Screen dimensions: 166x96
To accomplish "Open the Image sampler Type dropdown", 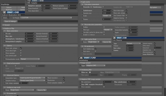I will tap(96, 66).
